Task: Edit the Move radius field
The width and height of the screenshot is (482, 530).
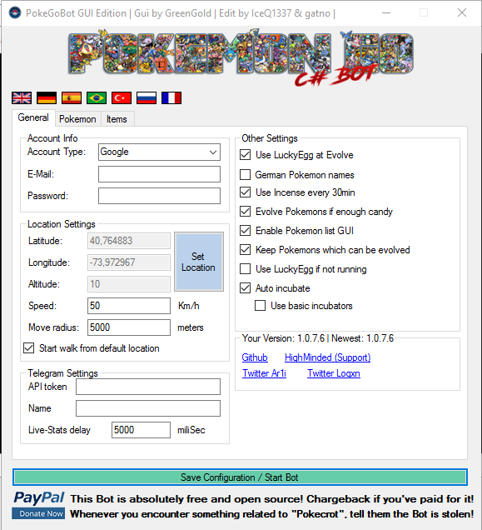Action: tap(129, 327)
